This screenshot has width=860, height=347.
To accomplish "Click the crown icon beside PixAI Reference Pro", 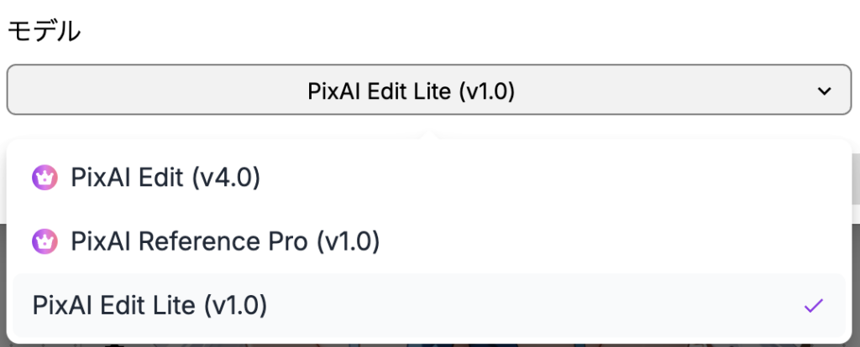I will pyautogui.click(x=44, y=242).
